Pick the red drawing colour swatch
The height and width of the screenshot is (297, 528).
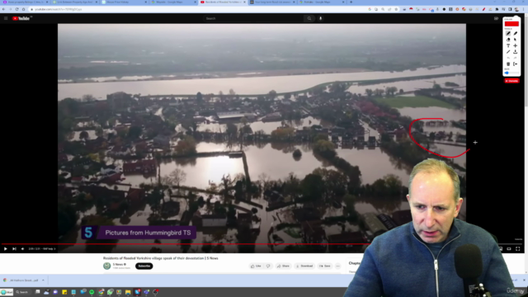point(511,24)
